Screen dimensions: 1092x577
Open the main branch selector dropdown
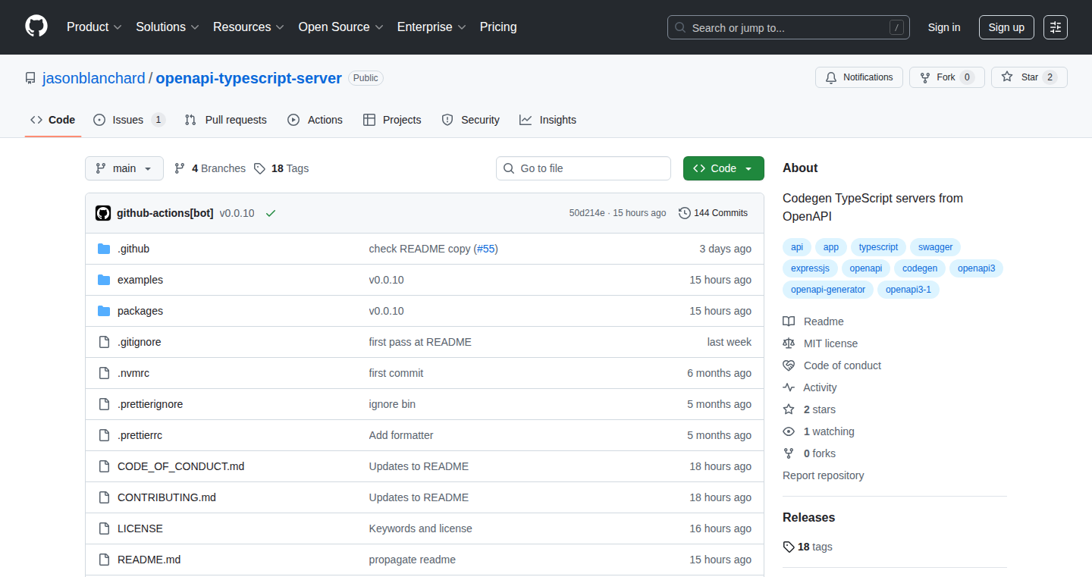(124, 168)
